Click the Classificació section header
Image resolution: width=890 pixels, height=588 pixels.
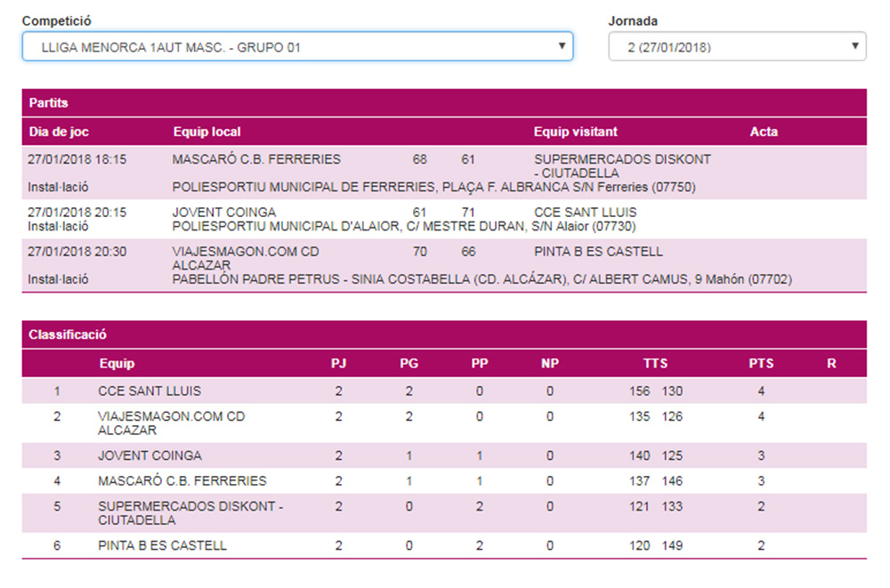[x=68, y=334]
